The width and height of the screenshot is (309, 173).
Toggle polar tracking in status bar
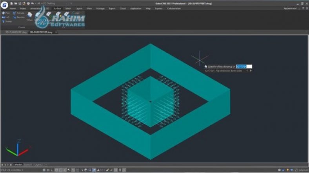pyautogui.click(x=56, y=170)
